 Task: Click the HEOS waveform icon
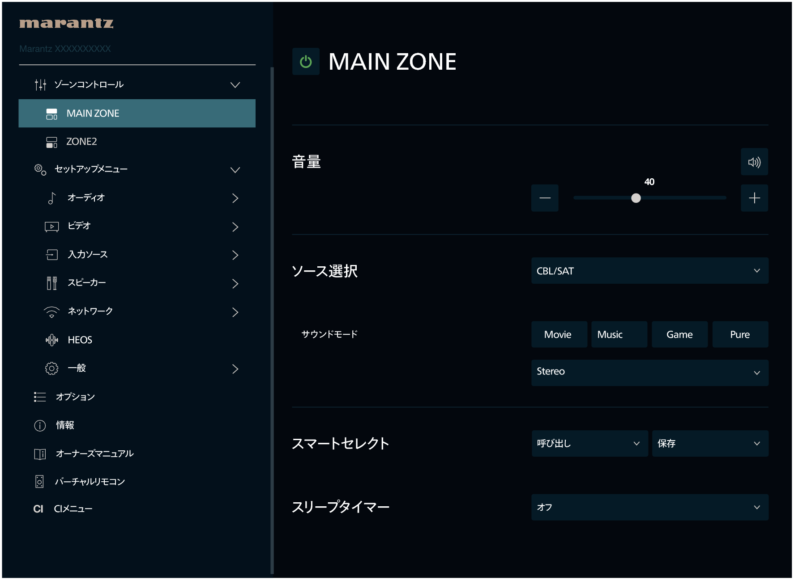point(52,340)
